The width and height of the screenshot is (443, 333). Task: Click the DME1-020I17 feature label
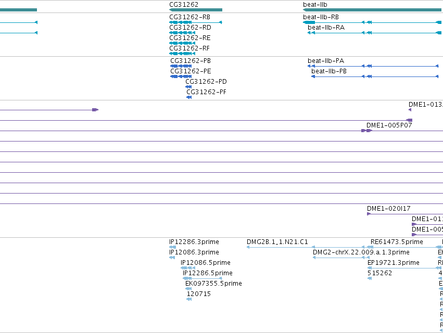[389, 209]
